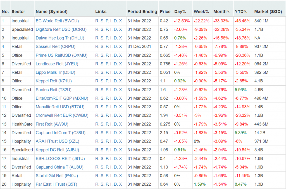Click the R link in EC World Reit row
Image resolution: width=286 pixels, height=189 pixels.
97,21
